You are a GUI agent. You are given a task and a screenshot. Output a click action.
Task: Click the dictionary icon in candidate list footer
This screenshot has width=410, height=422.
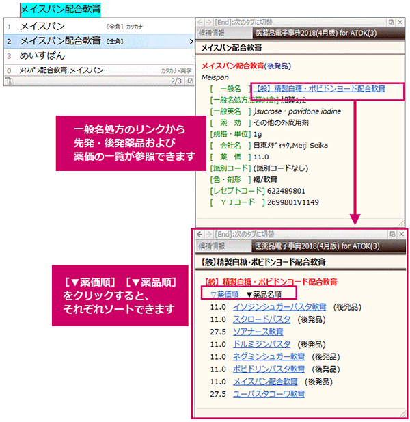pyautogui.click(x=9, y=81)
